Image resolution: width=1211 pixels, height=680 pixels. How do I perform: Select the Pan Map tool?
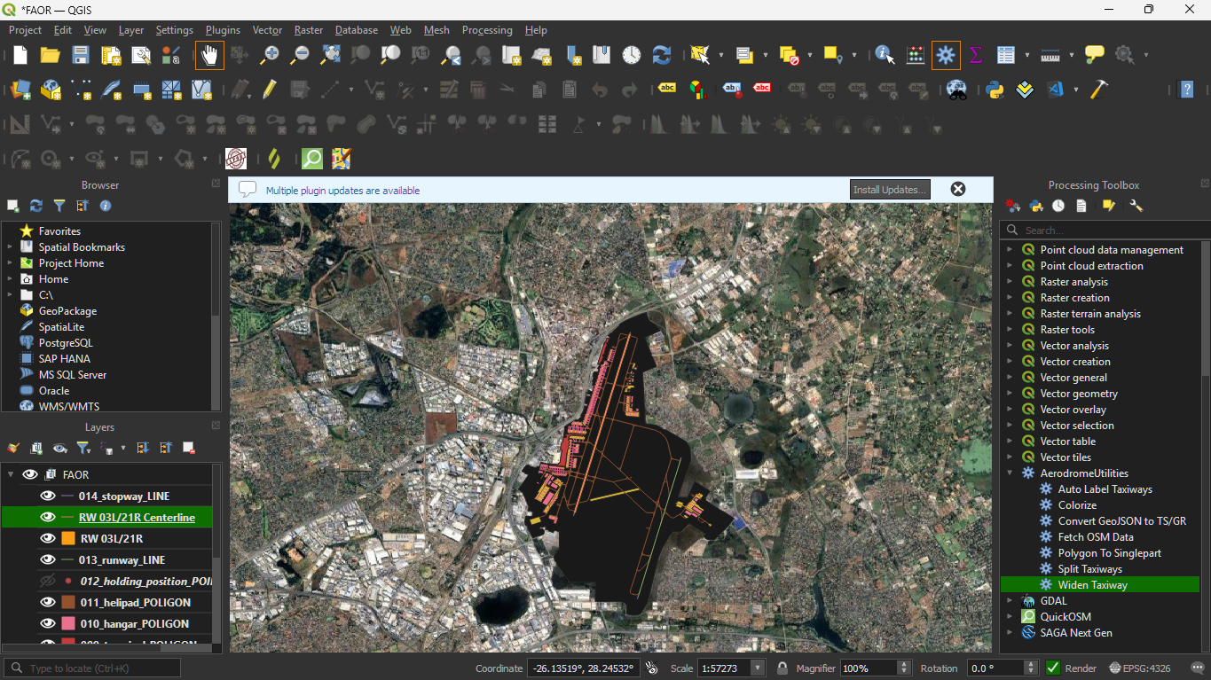[209, 55]
